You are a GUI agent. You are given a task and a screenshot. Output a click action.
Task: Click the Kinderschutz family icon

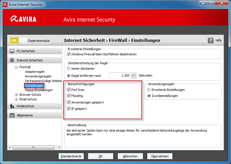[x=12, y=106]
